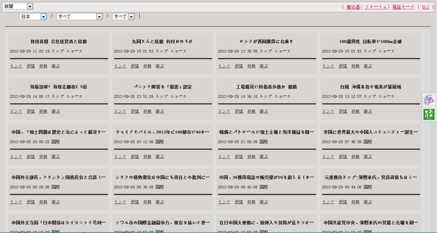The image size is (437, 233).
Task: Click 共有 under 海猿効果? card
Action: [x=43, y=112]
